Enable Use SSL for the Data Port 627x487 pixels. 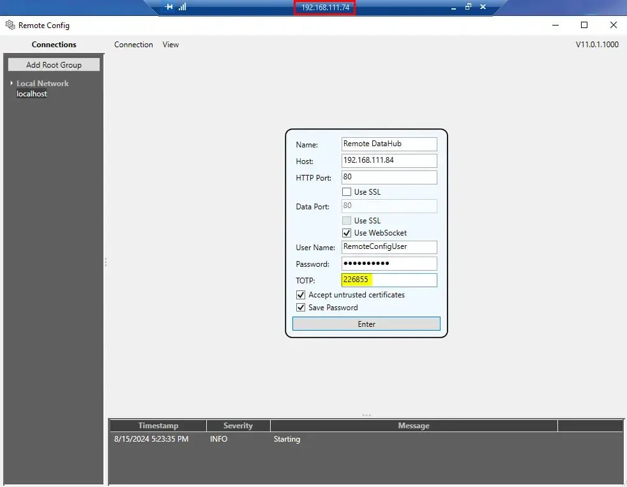347,220
